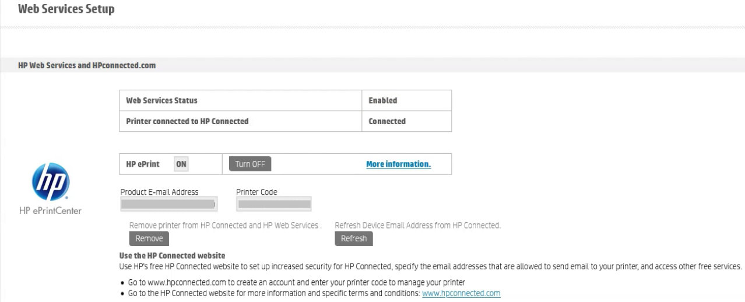The width and height of the screenshot is (745, 302).
Task: Click the Enabled status cell
Action: (383, 100)
